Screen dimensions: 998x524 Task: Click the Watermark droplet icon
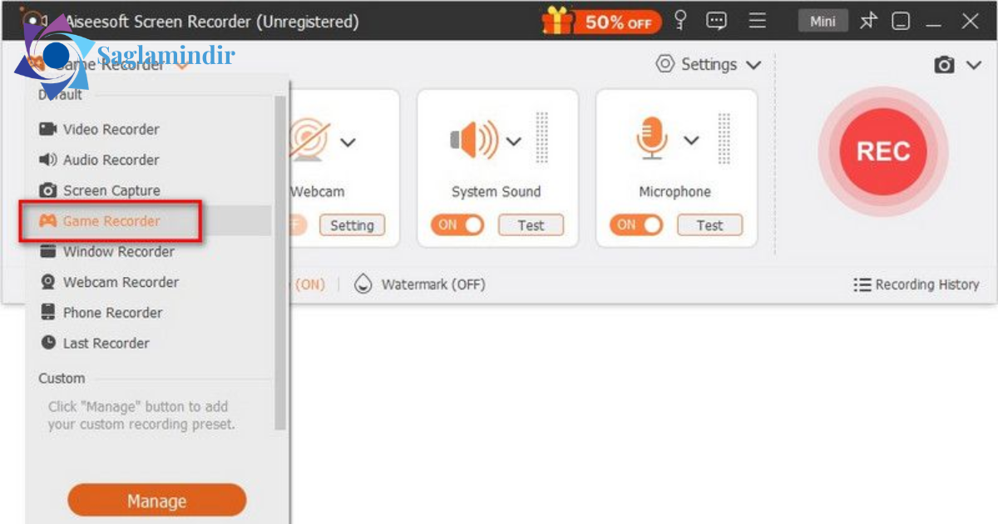(x=363, y=284)
